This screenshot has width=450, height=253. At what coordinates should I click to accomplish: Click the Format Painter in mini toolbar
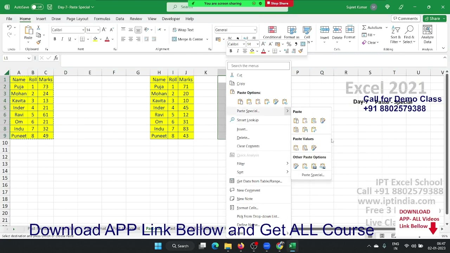[301, 51]
